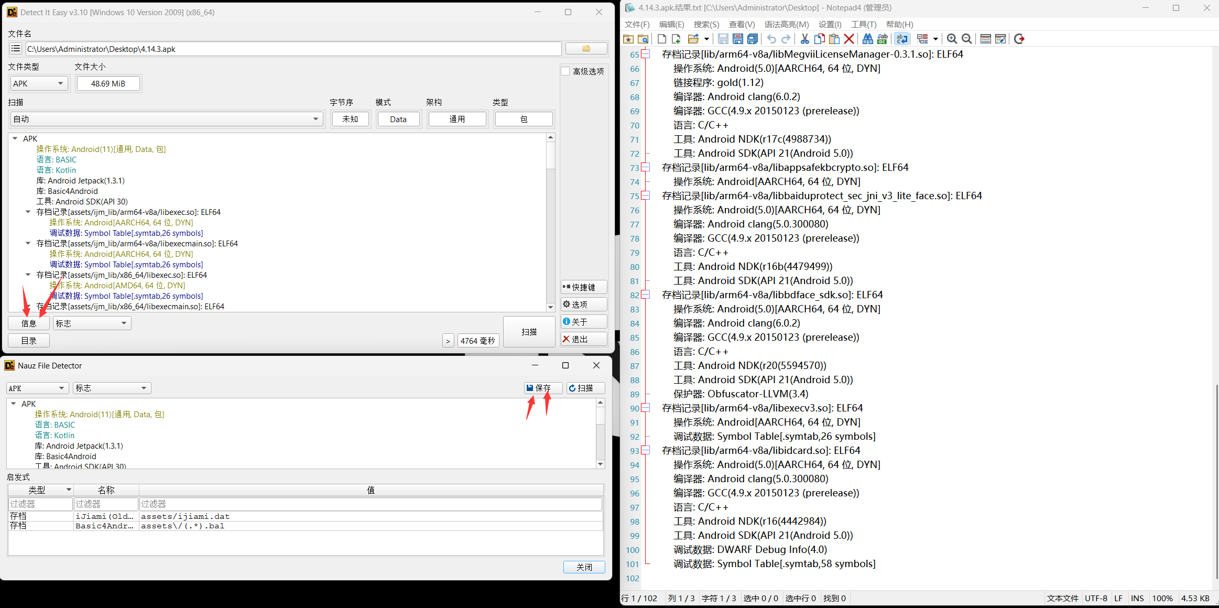
Task: Open the 搜索(S) menu in Notepad4
Action: point(706,24)
